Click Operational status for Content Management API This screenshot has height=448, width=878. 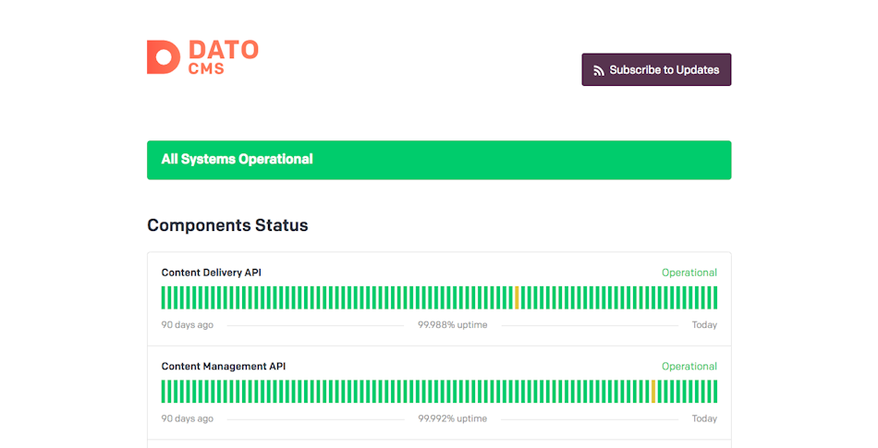coord(689,367)
